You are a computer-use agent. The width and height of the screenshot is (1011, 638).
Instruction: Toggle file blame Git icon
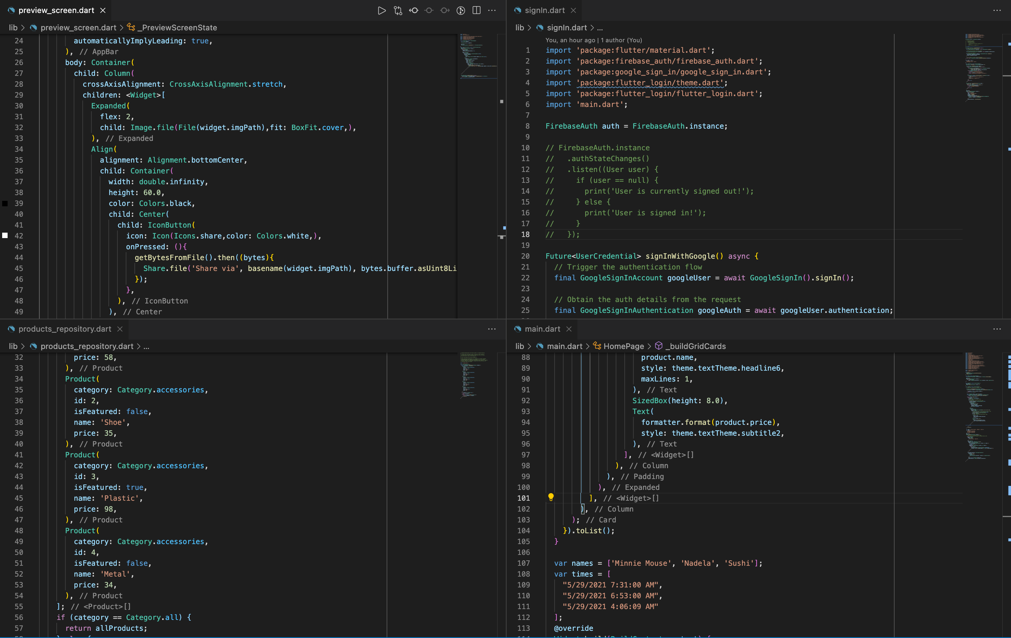[461, 10]
